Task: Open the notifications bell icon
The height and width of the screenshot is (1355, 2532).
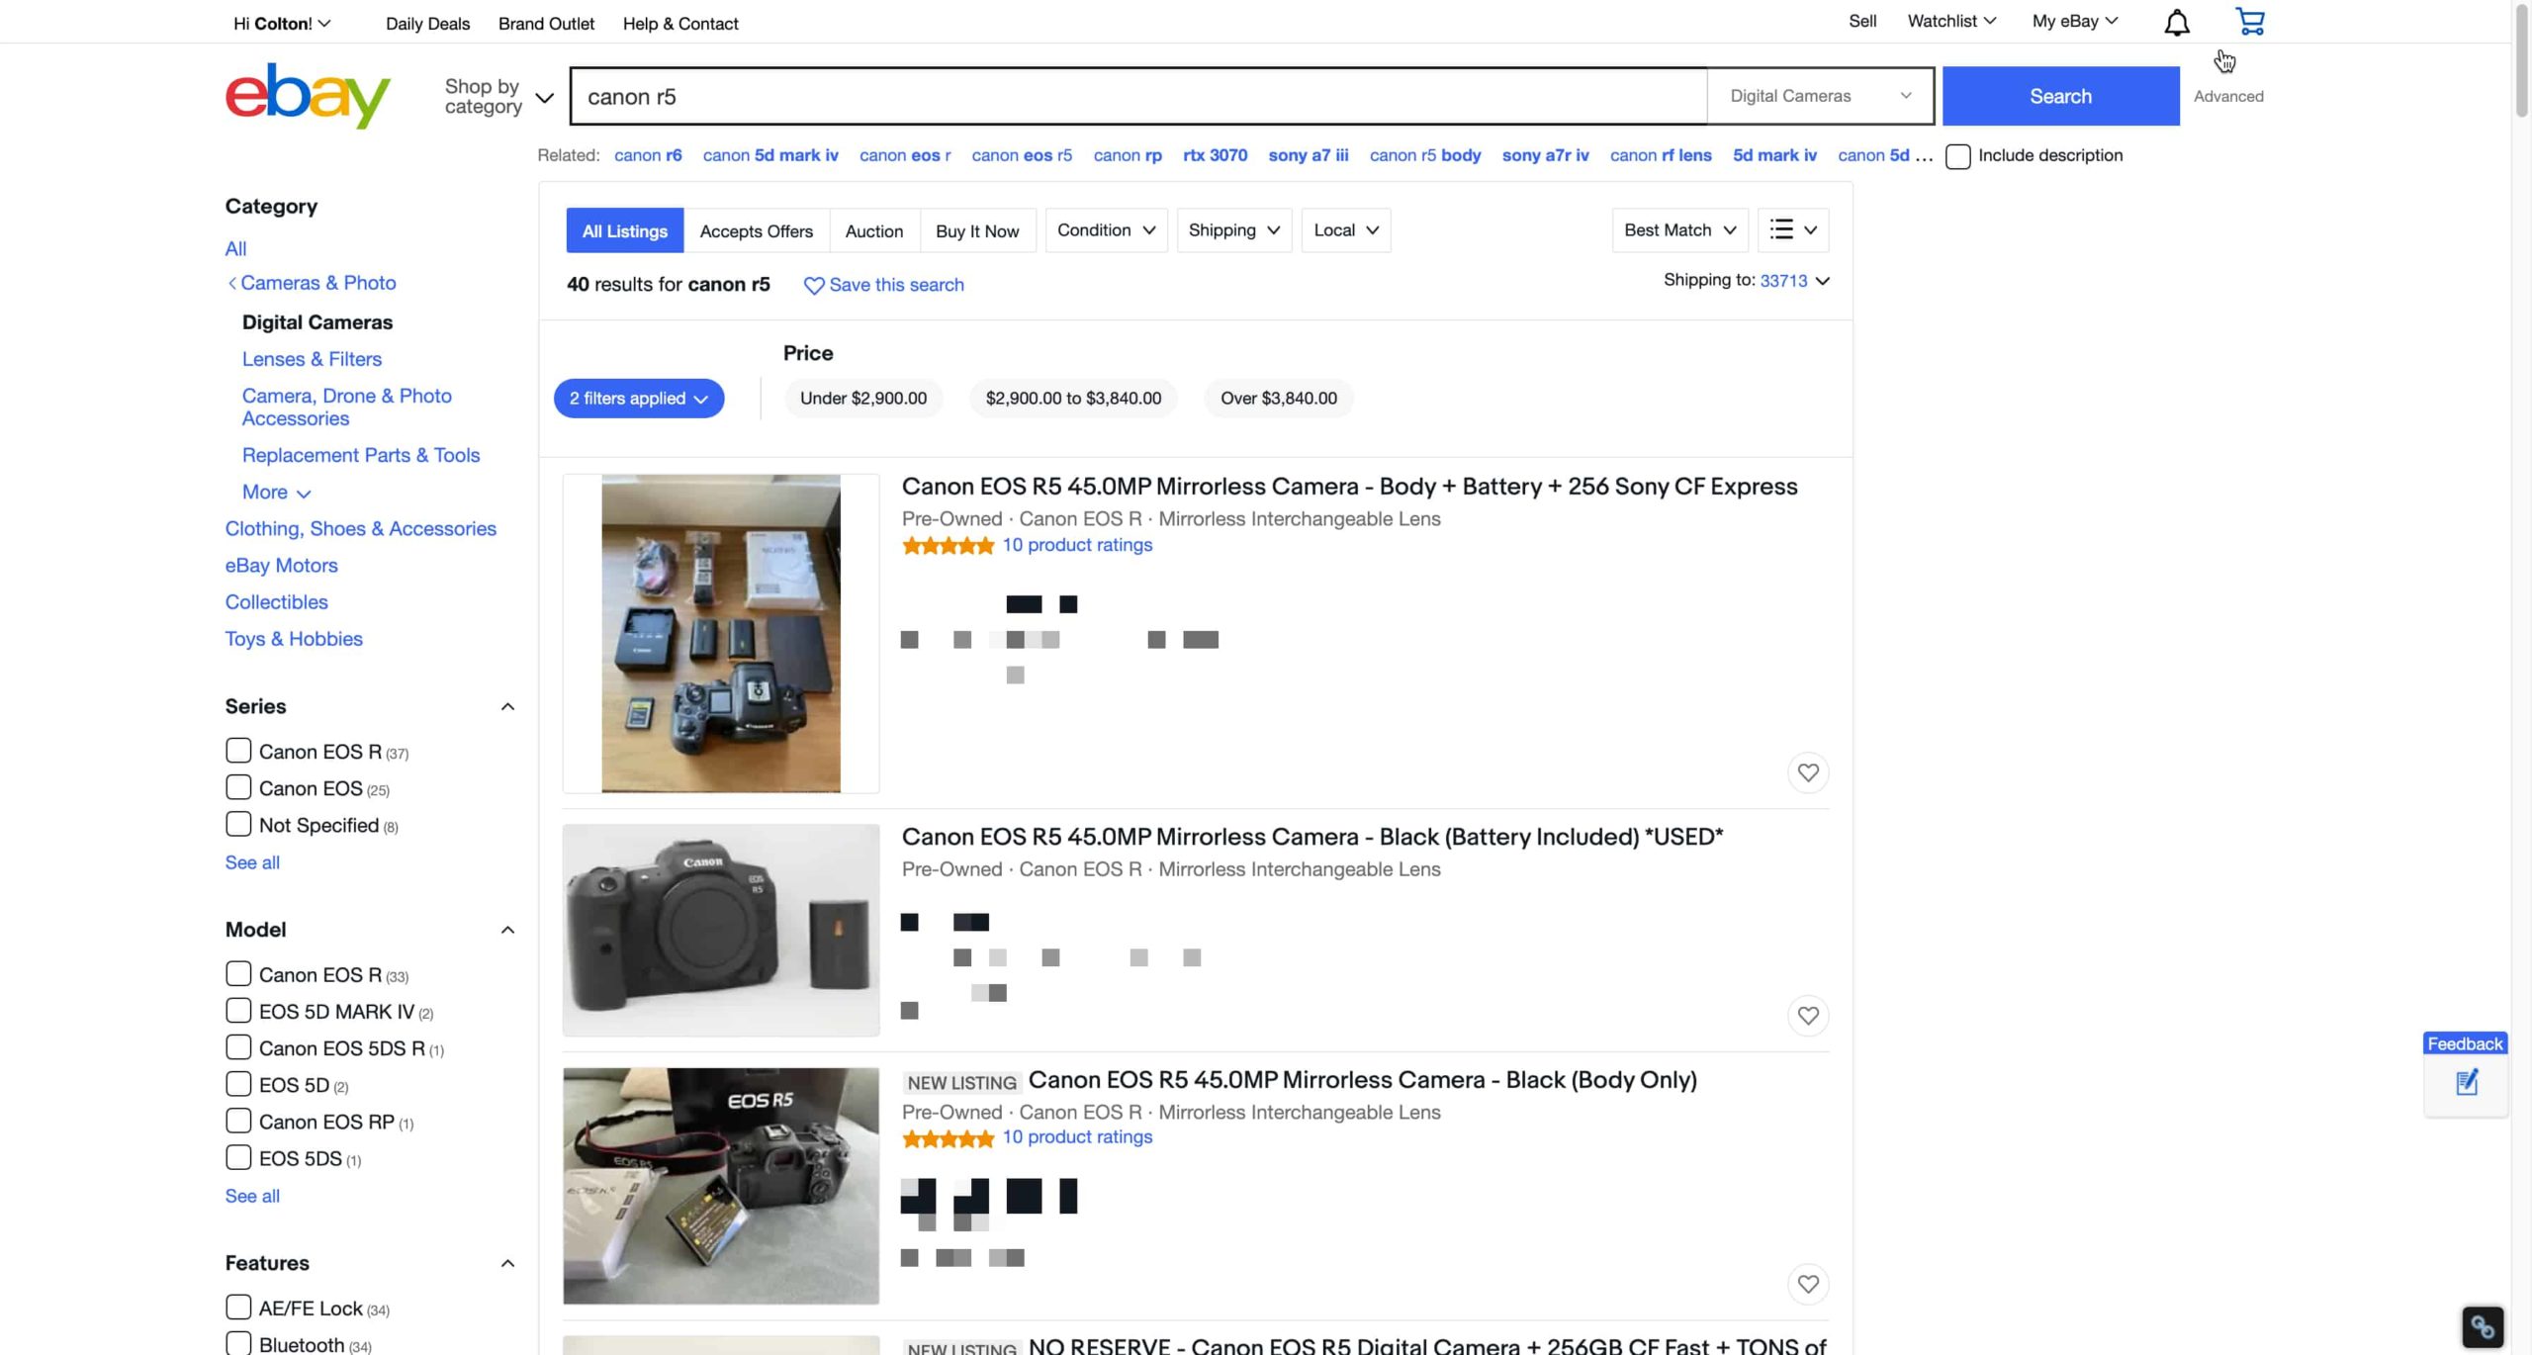Action: 2176,23
